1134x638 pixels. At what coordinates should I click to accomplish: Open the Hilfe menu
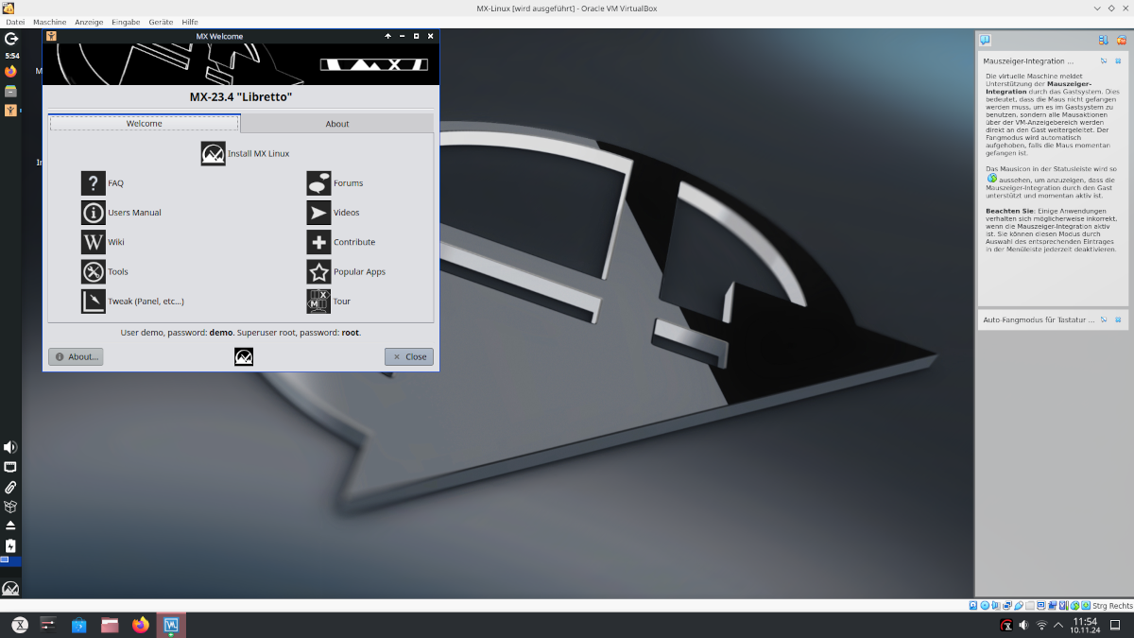(190, 21)
